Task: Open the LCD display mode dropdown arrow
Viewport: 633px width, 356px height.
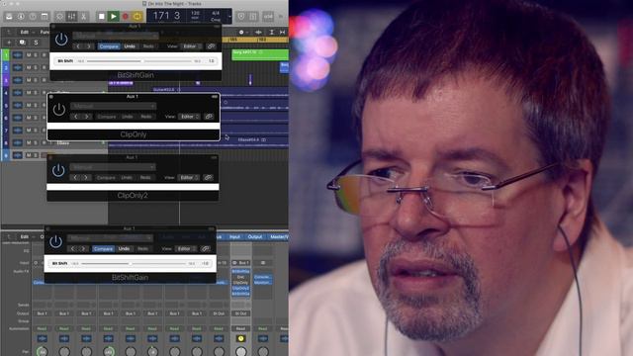Action: click(229, 17)
